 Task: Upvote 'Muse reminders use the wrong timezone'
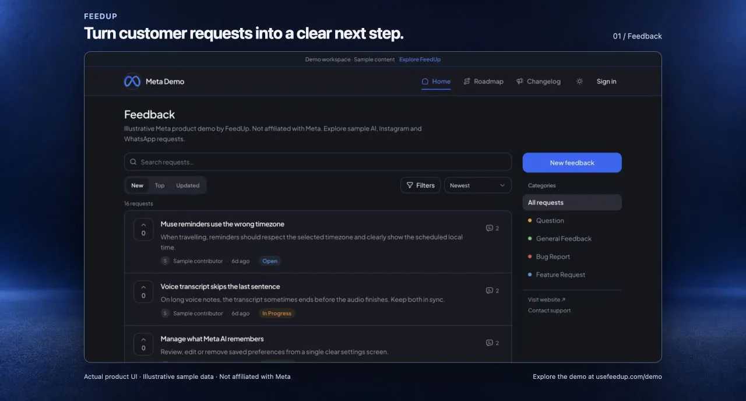pyautogui.click(x=143, y=229)
